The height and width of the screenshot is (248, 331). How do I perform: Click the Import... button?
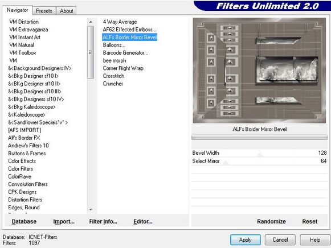pos(64,222)
